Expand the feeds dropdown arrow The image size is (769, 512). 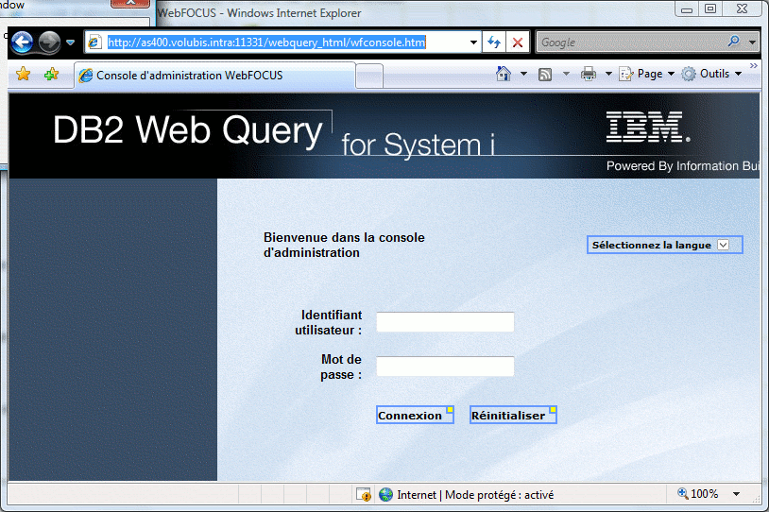coord(566,74)
